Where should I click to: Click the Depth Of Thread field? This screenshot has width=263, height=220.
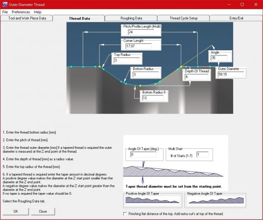pos(192,77)
